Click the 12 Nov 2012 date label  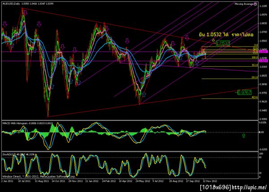210,181
